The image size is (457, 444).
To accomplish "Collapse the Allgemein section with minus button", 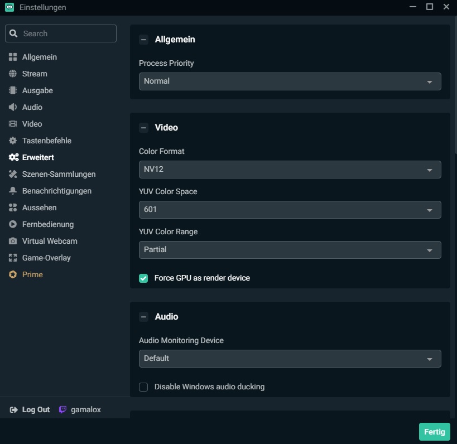I will click(143, 40).
